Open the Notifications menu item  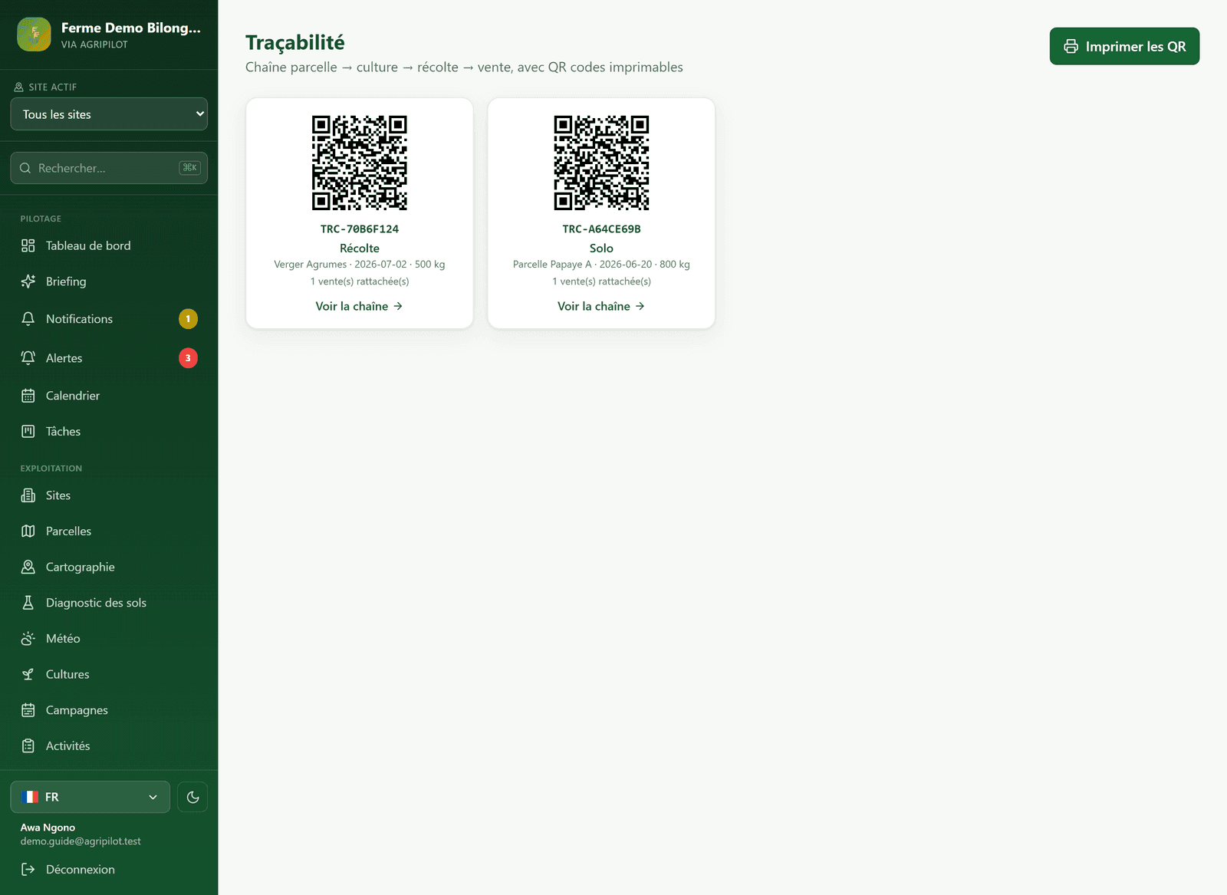point(109,319)
